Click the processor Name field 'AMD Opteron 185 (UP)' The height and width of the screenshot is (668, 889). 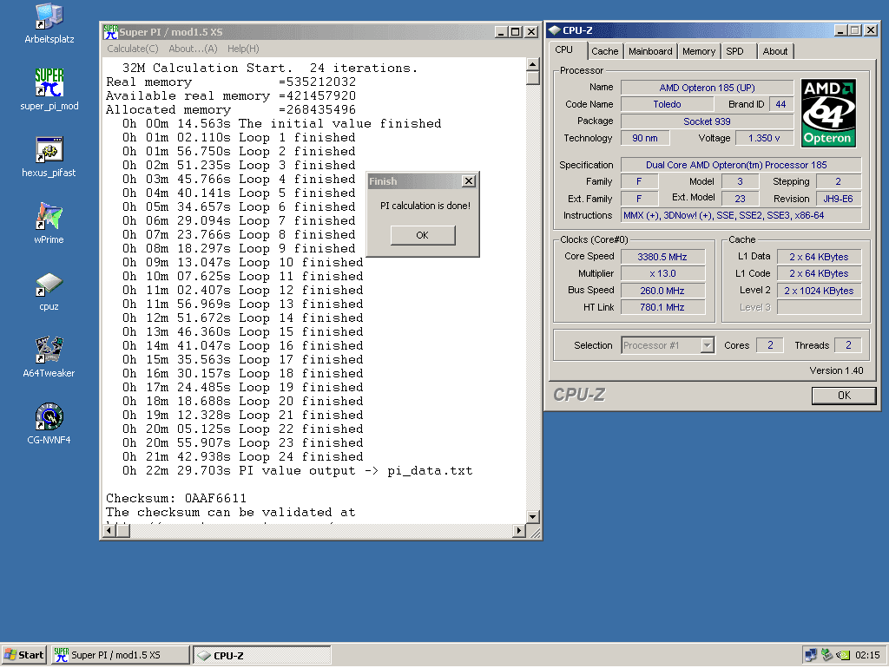pyautogui.click(x=707, y=88)
